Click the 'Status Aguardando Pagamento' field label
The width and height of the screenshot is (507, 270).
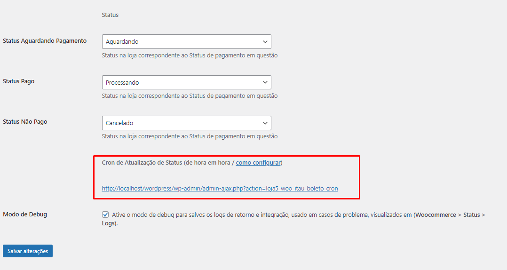(45, 41)
